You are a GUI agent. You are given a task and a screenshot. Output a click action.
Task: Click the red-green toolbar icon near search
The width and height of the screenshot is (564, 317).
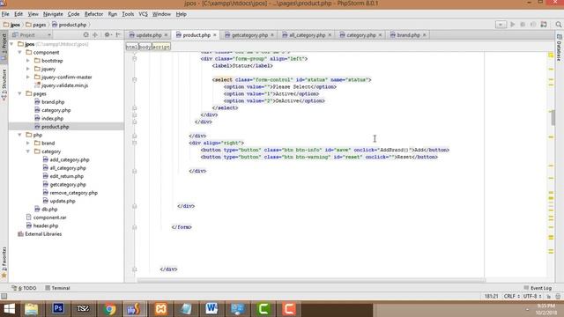(544, 25)
